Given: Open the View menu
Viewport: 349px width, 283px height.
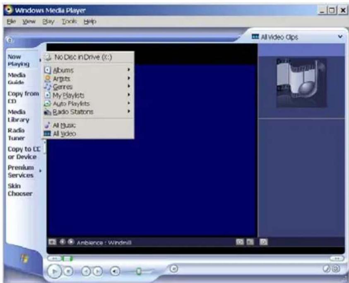Looking at the screenshot, I should (x=29, y=22).
